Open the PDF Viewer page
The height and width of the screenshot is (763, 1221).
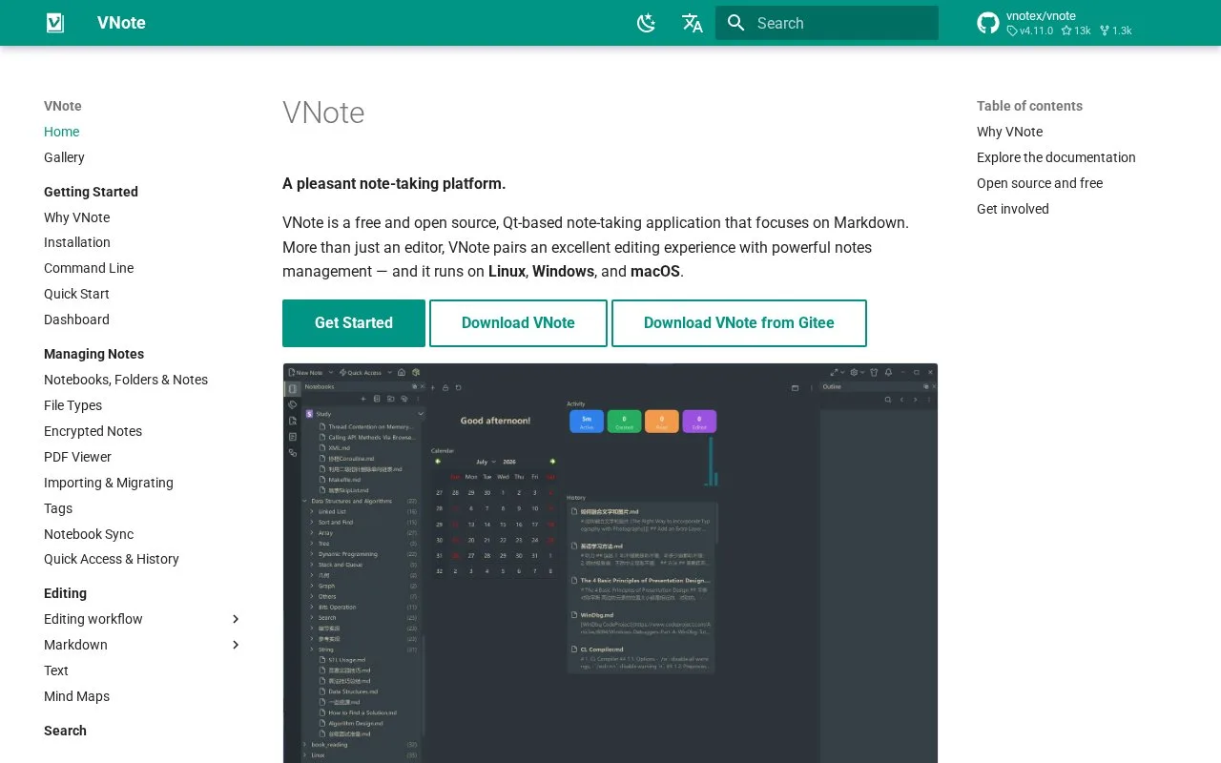[77, 457]
